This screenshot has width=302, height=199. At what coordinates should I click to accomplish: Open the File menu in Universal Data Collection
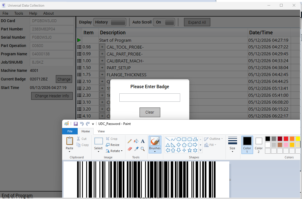[x=6, y=13]
